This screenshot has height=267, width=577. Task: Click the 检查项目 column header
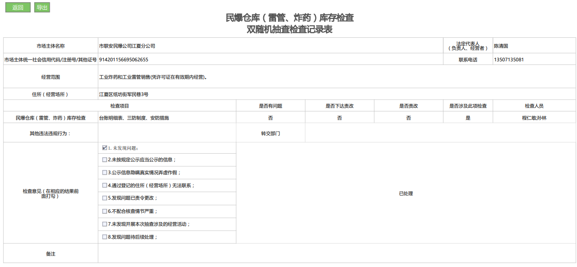pyautogui.click(x=120, y=106)
